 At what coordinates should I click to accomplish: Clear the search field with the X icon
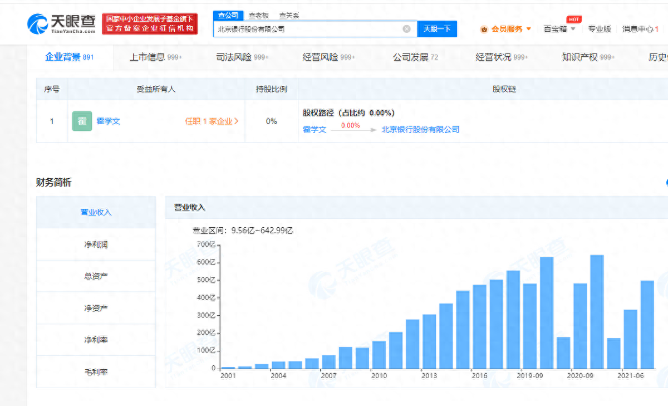click(406, 29)
